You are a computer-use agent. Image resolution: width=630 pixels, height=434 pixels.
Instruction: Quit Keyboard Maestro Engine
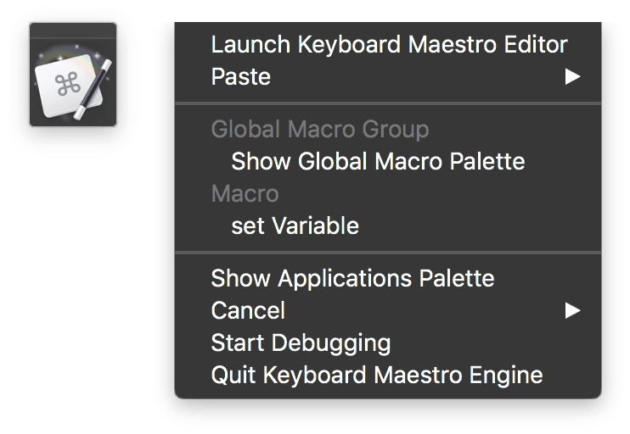click(x=376, y=375)
